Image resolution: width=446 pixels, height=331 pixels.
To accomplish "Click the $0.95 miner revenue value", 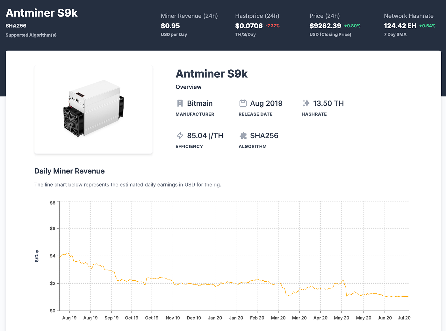I will pyautogui.click(x=170, y=26).
